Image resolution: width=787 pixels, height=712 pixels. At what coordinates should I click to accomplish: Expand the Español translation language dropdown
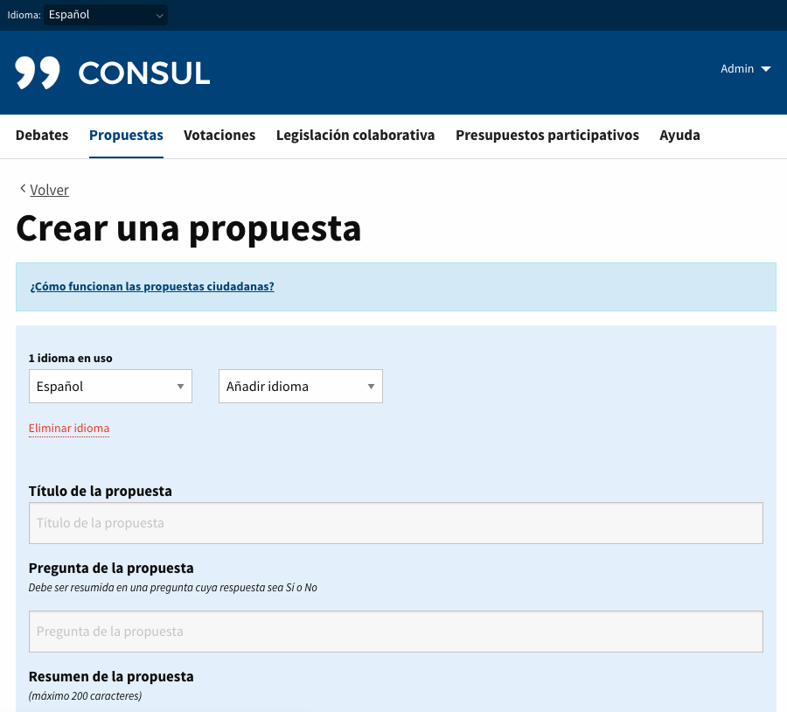(110, 386)
